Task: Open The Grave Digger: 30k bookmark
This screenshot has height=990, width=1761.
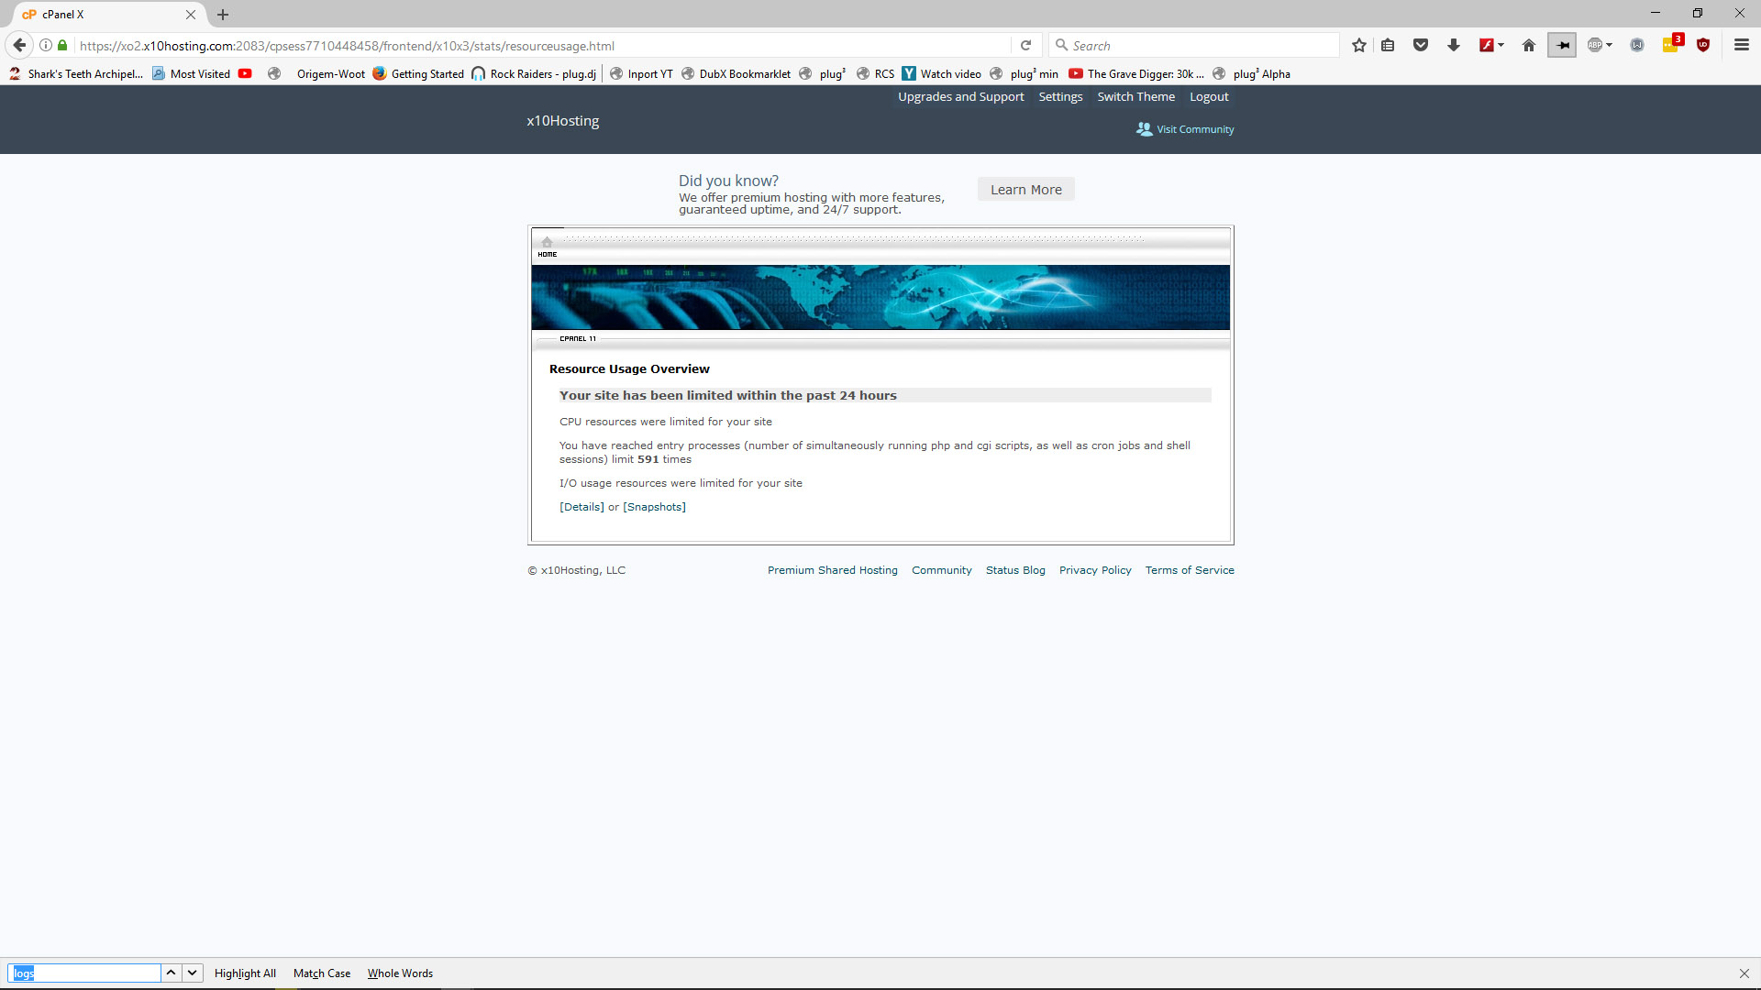Action: 1136,74
